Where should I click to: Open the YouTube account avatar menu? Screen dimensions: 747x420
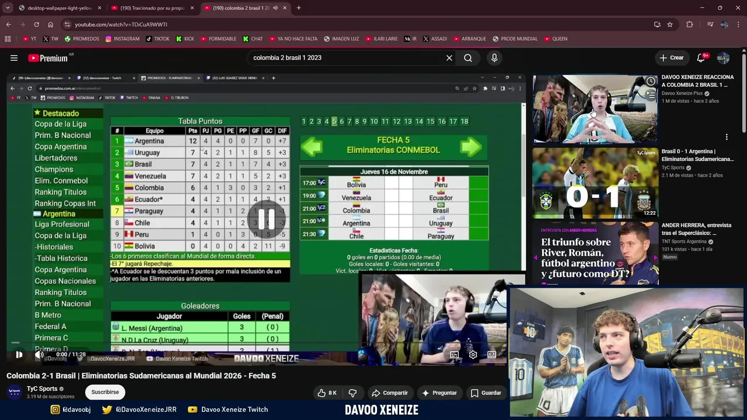click(x=723, y=58)
